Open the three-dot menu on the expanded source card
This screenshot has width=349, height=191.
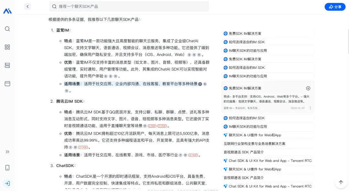310,108
